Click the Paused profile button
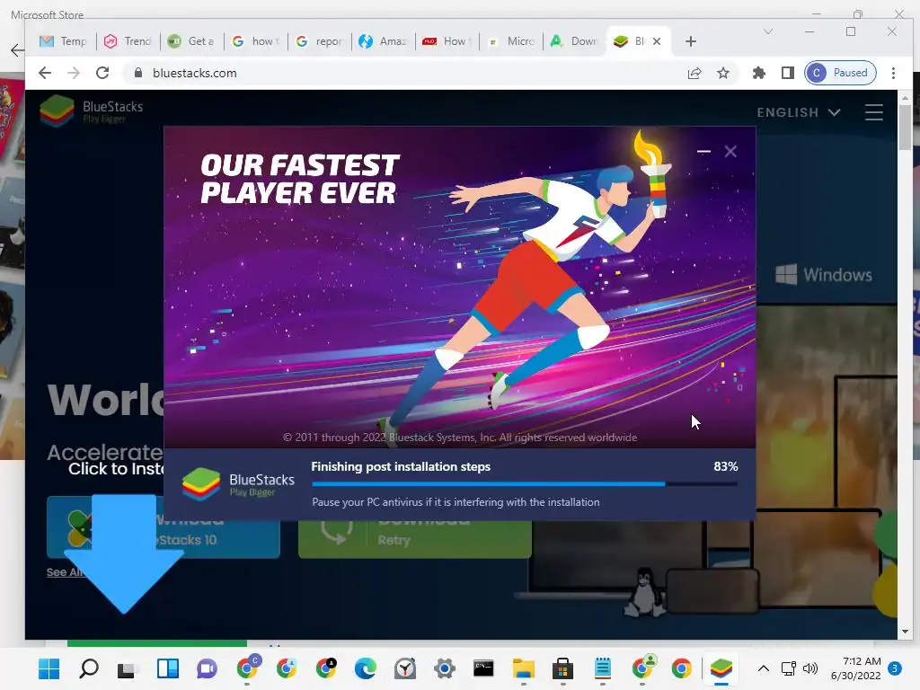Screen dimensions: 920x690 [x=840, y=73]
